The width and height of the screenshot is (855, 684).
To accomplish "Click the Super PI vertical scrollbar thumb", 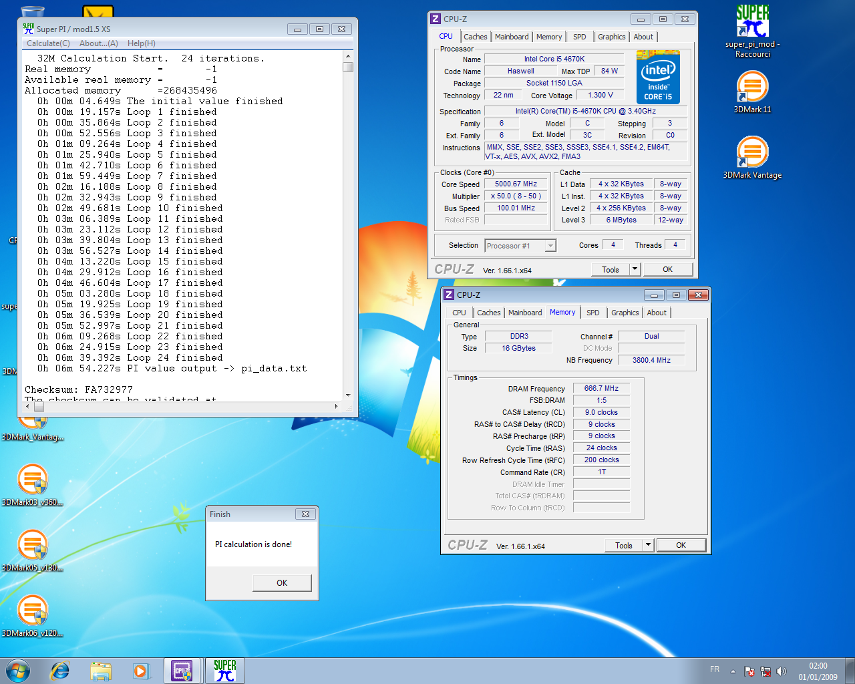I will [x=348, y=67].
